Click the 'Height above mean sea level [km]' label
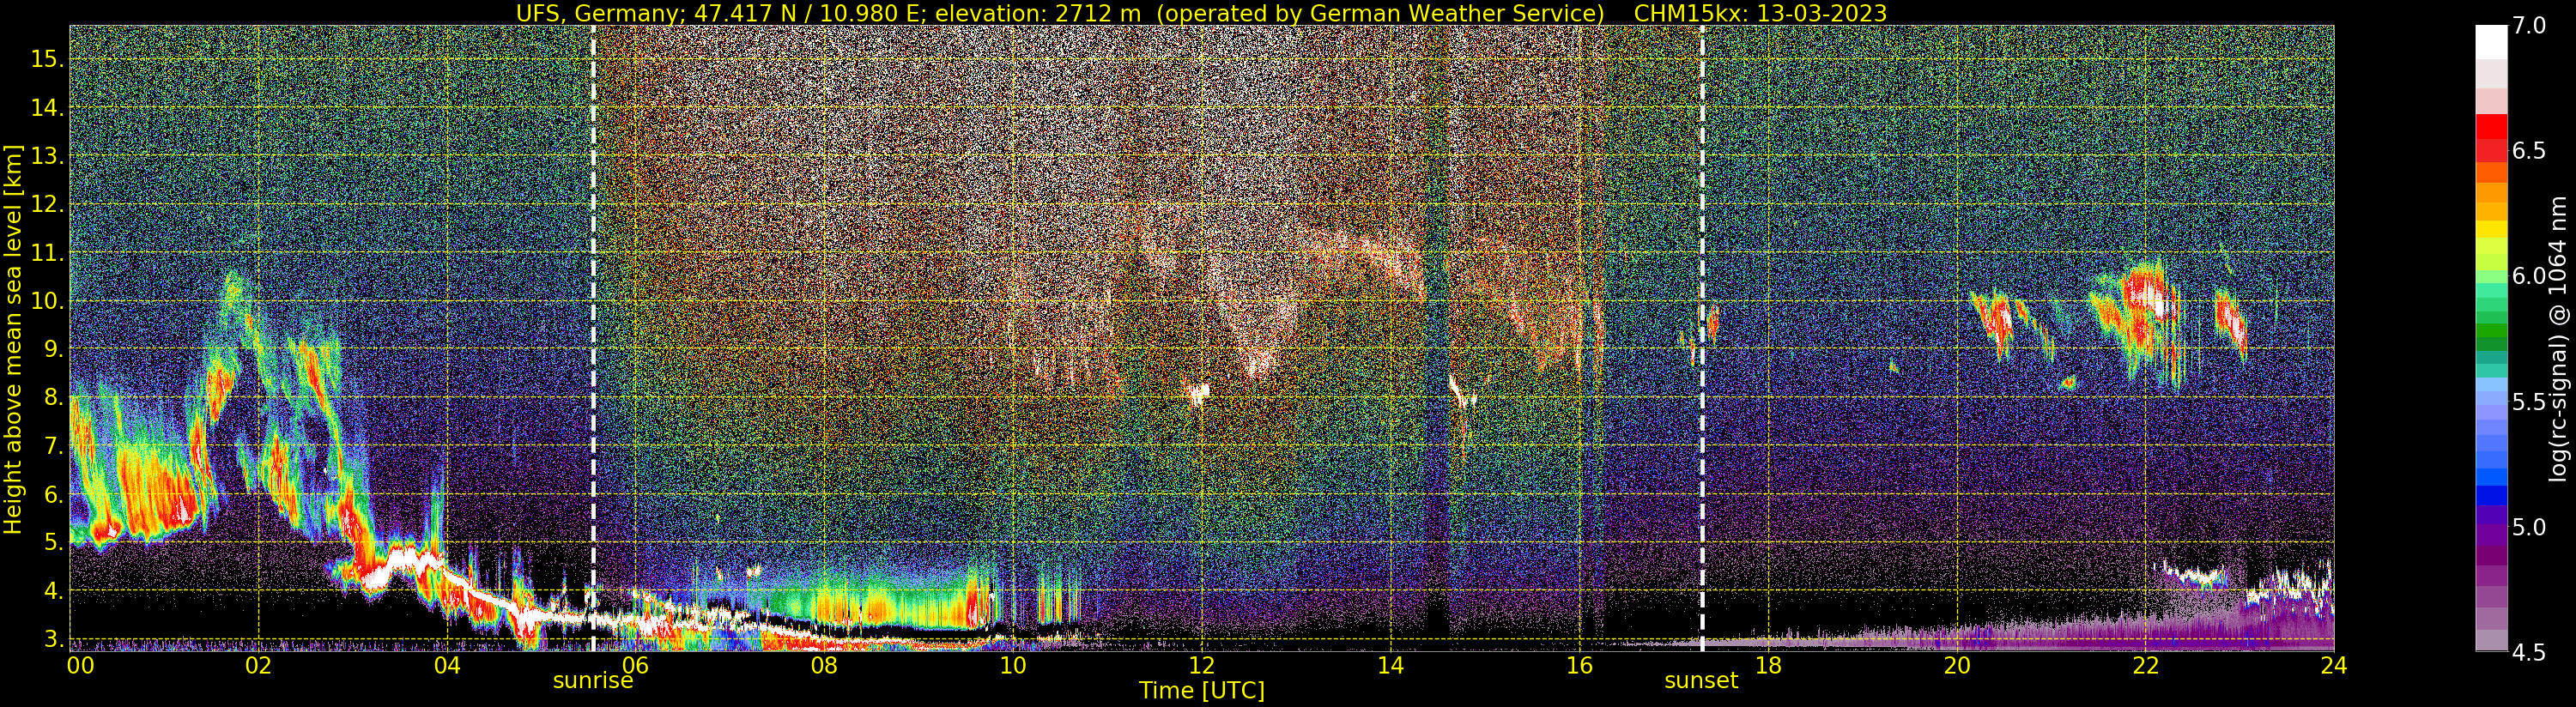This screenshot has width=2576, height=707. 13,338
